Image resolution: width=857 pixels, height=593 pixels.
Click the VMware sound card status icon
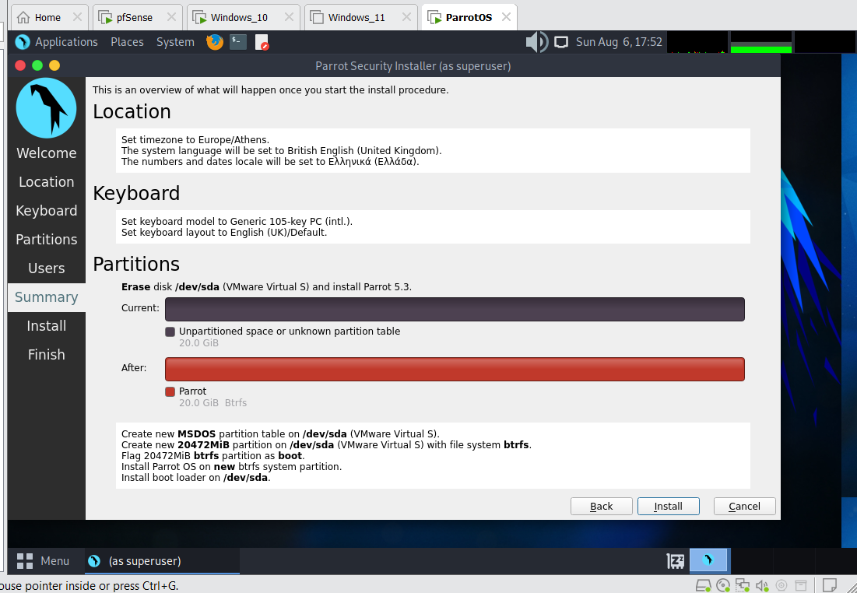click(762, 586)
